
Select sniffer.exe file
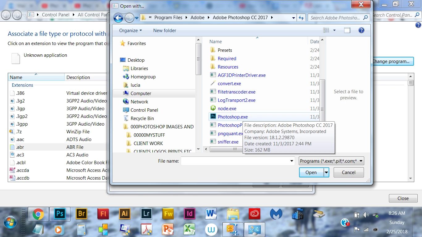pyautogui.click(x=228, y=142)
